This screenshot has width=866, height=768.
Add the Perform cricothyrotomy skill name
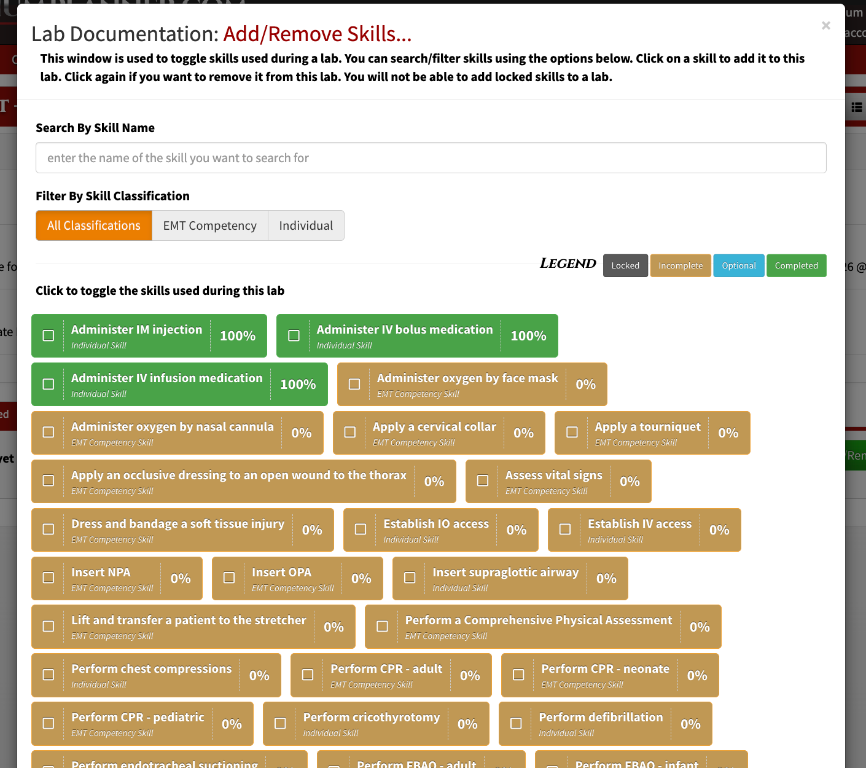click(372, 718)
